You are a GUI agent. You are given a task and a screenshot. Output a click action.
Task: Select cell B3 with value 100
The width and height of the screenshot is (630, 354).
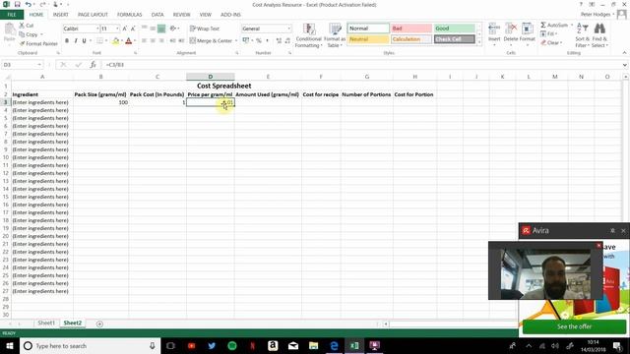click(100, 102)
